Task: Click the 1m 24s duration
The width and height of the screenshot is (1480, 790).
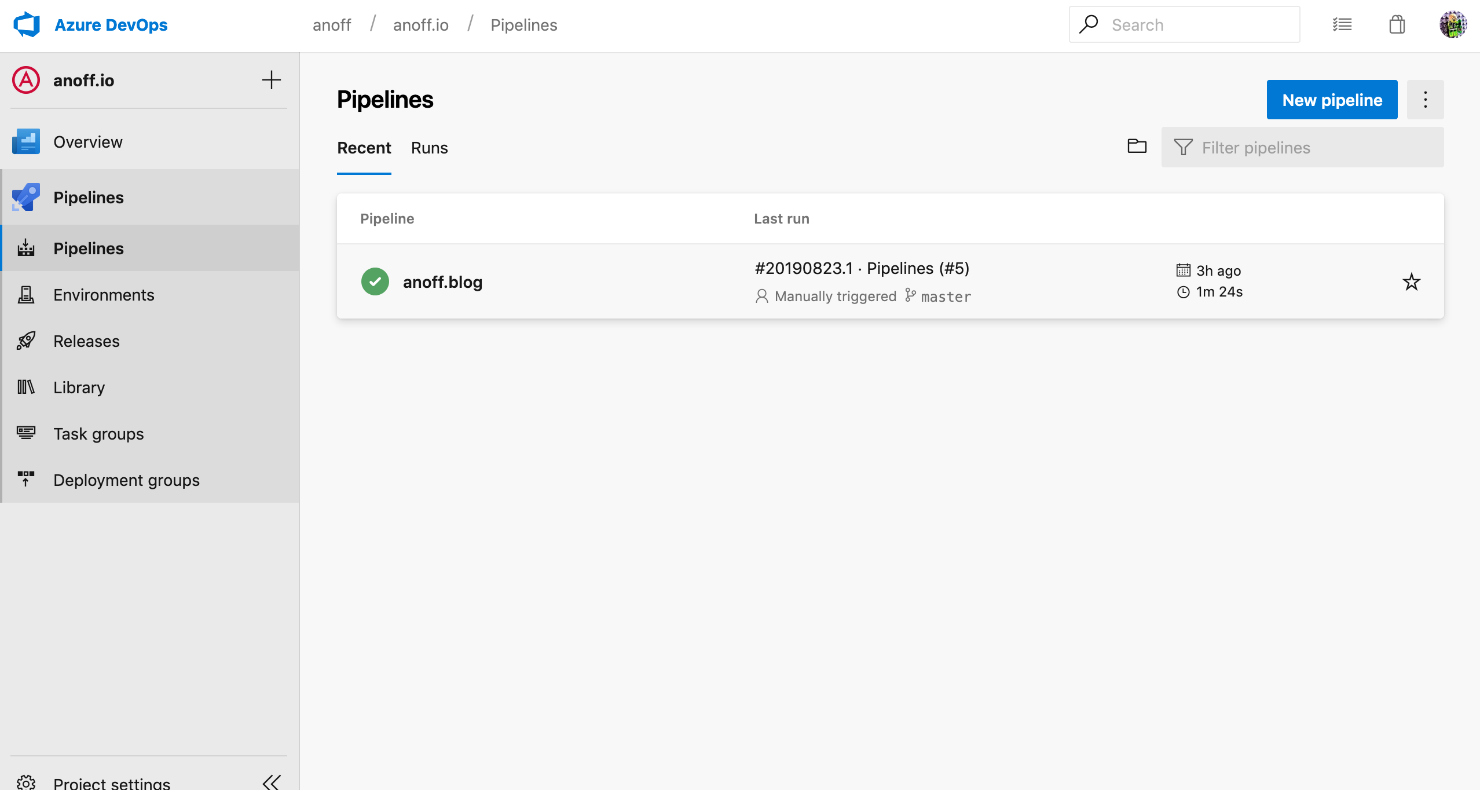Action: (1219, 292)
